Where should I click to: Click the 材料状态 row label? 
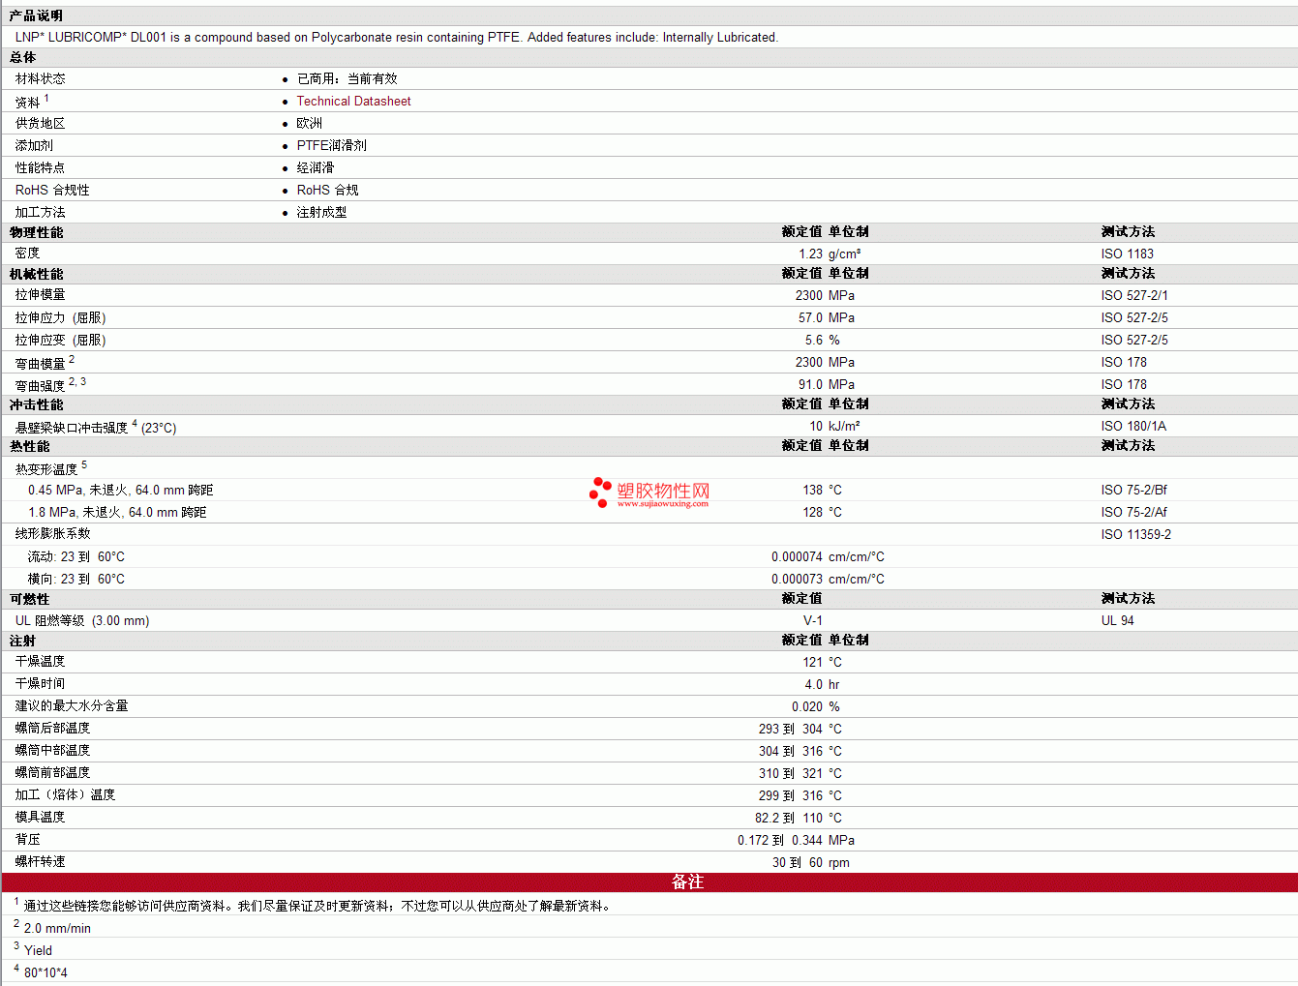point(41,78)
